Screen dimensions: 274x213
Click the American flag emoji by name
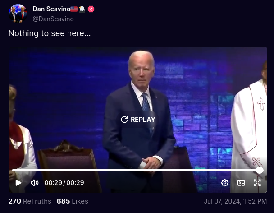click(x=74, y=9)
